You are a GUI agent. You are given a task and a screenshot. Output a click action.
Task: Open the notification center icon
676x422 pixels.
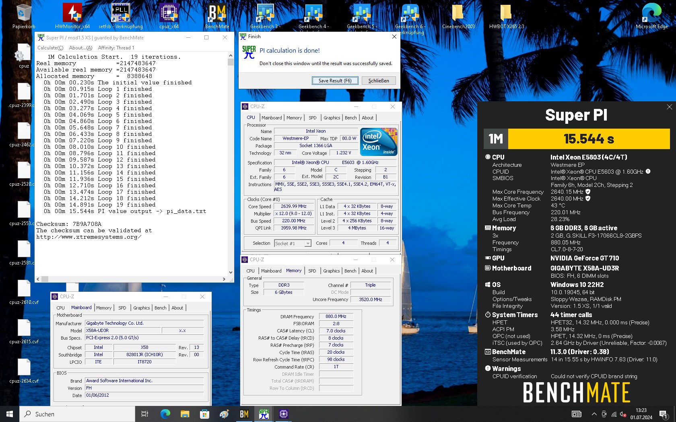(x=663, y=414)
